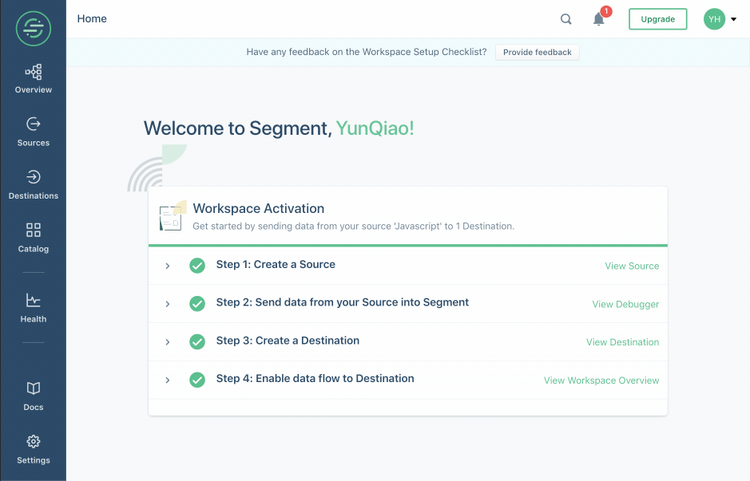Expand Step 2 chevron
Screen dimensions: 750x481
168,304
